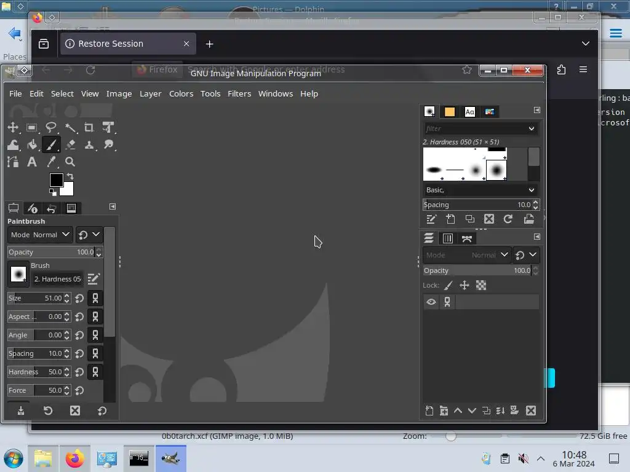Screen dimensions: 630x472
Task: Click the Paintbrush Opacity slider
Action: coord(52,252)
